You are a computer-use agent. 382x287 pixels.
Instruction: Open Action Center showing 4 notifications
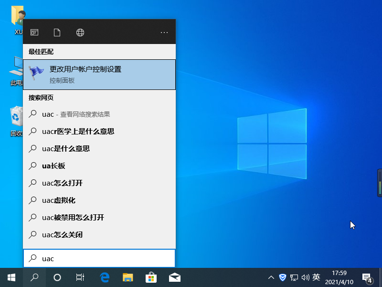click(368, 277)
